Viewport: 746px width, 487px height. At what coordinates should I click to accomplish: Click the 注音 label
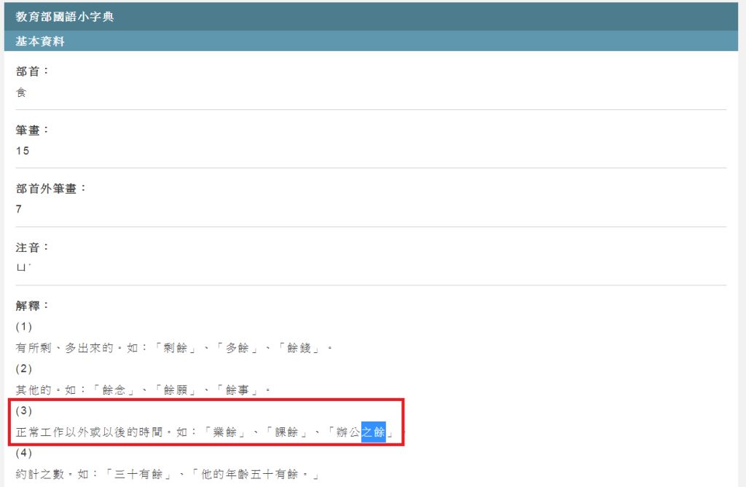click(x=32, y=247)
